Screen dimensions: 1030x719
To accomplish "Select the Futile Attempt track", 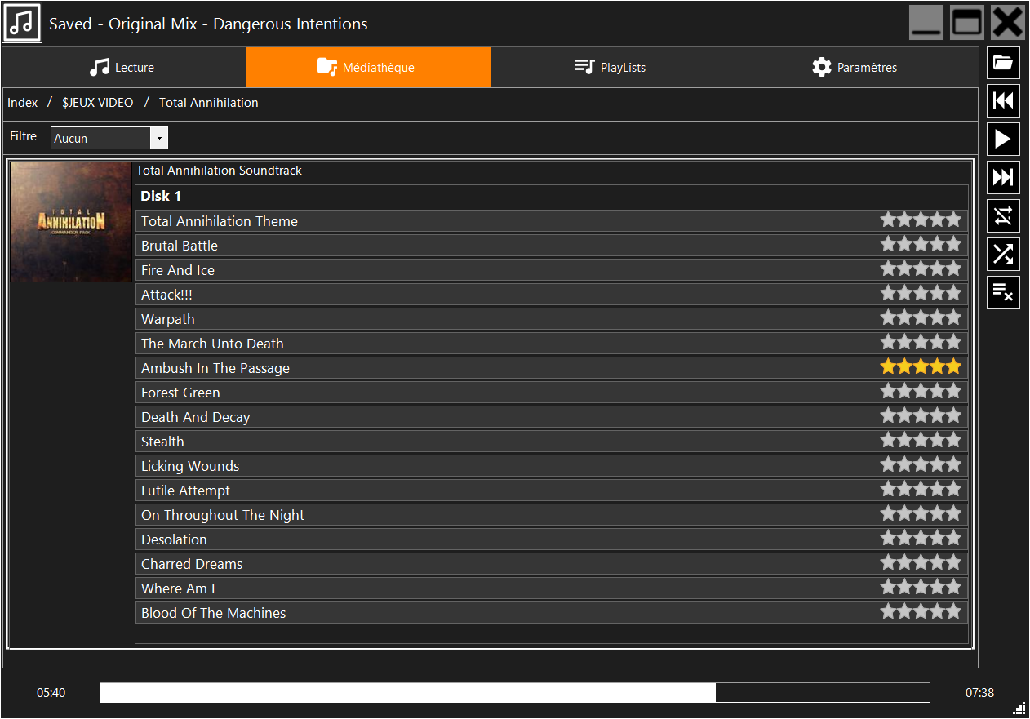I will (x=552, y=490).
